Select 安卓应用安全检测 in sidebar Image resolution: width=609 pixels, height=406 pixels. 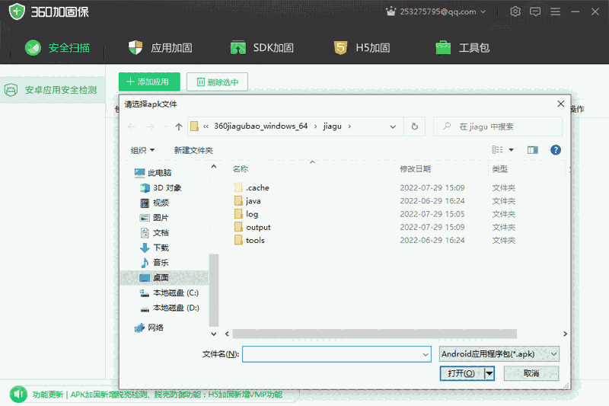(x=53, y=90)
